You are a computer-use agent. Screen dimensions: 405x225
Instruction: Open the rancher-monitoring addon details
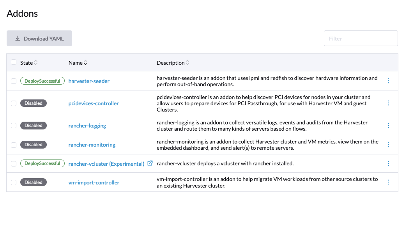(92, 144)
